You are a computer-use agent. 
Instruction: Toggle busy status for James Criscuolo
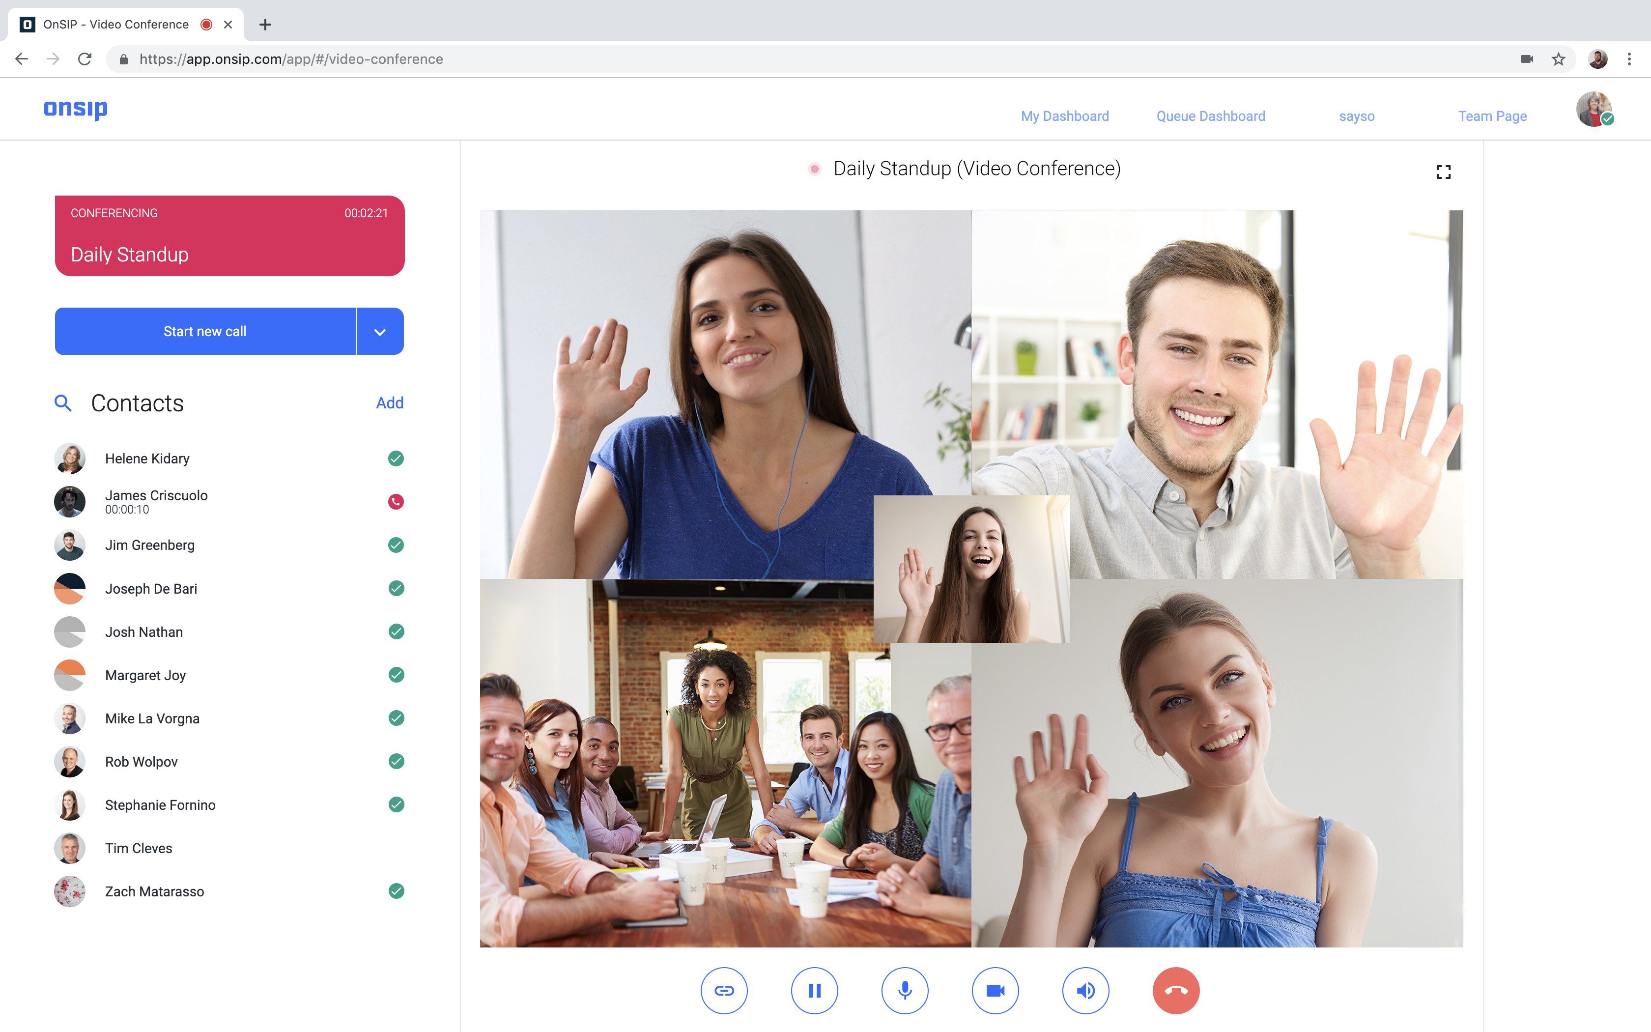click(397, 502)
